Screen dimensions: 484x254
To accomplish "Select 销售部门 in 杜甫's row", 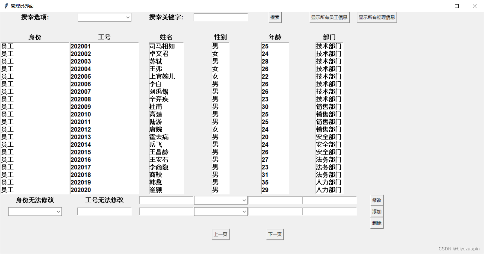I will [329, 107].
